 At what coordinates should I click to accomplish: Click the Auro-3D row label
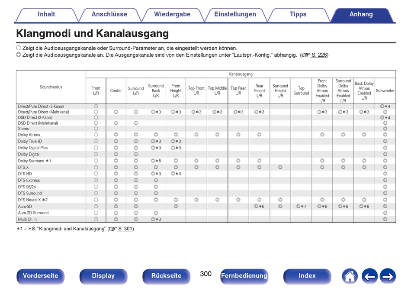click(x=25, y=207)
